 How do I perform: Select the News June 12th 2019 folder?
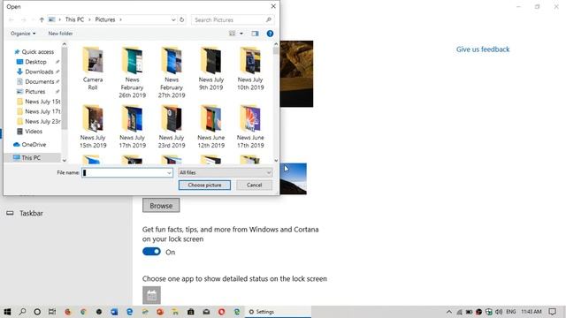210,126
